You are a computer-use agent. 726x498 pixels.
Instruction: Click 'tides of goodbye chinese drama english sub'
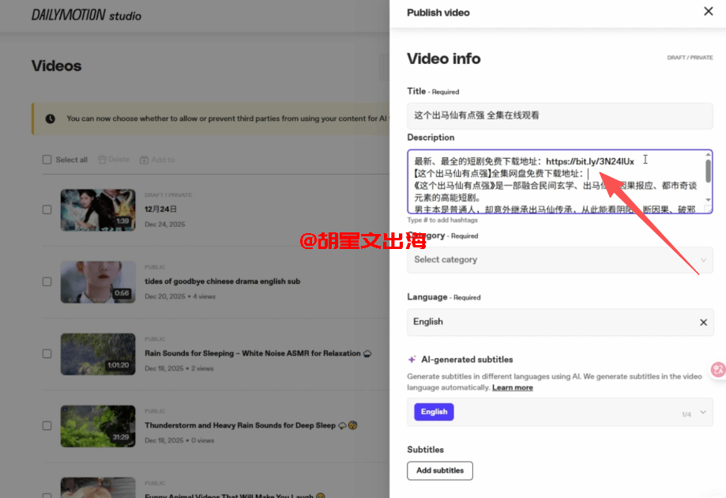[222, 281]
